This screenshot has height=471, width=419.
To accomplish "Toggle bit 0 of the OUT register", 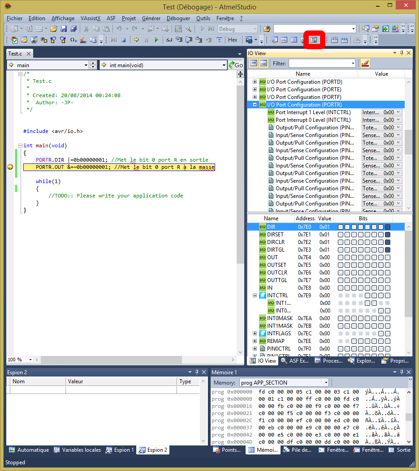I will click(x=388, y=257).
